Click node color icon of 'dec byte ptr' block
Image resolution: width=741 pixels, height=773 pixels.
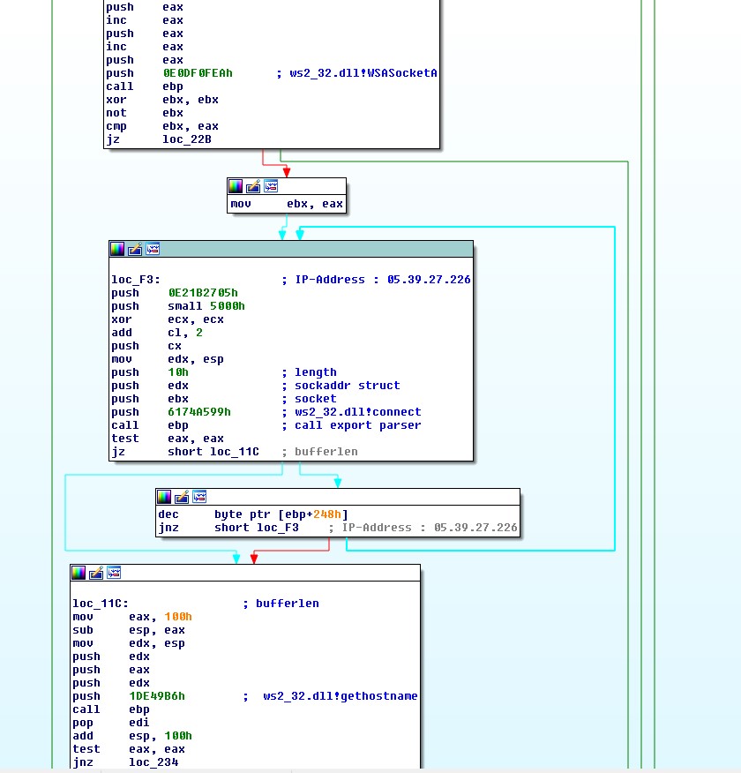[164, 497]
